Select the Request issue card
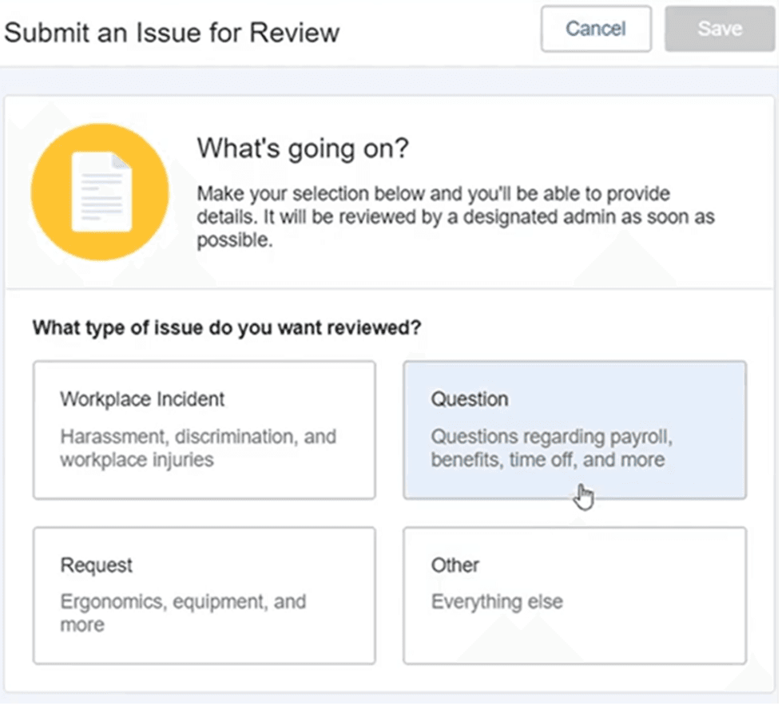782x705 pixels. point(204,595)
